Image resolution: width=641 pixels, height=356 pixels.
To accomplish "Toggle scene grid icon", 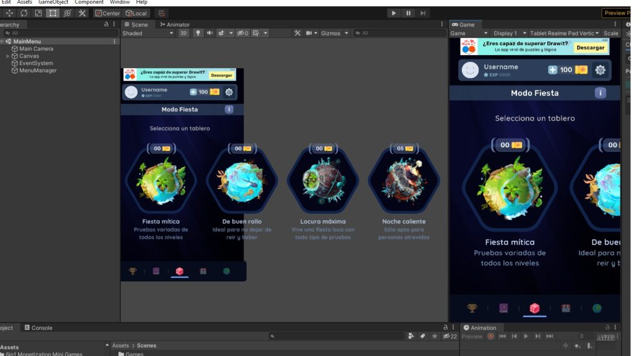I will pos(256,33).
